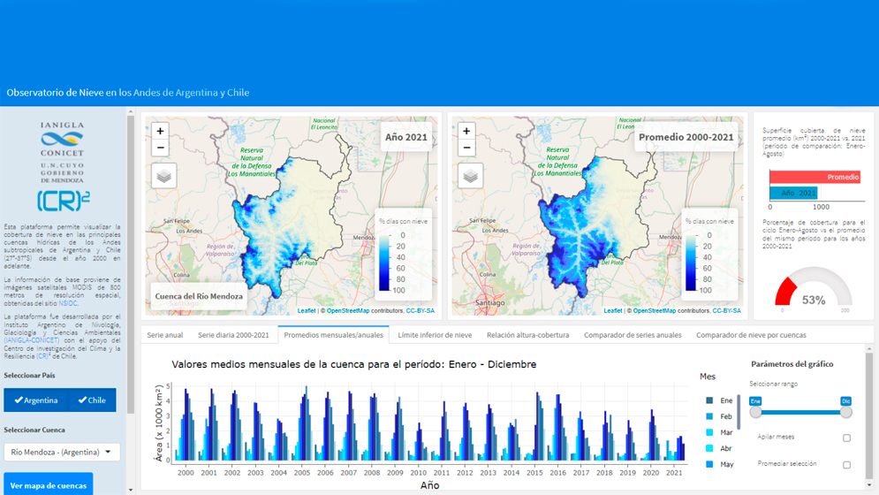Viewport: 879px width, 495px height.
Task: Toggle the Mar legend swatch
Action: [709, 432]
